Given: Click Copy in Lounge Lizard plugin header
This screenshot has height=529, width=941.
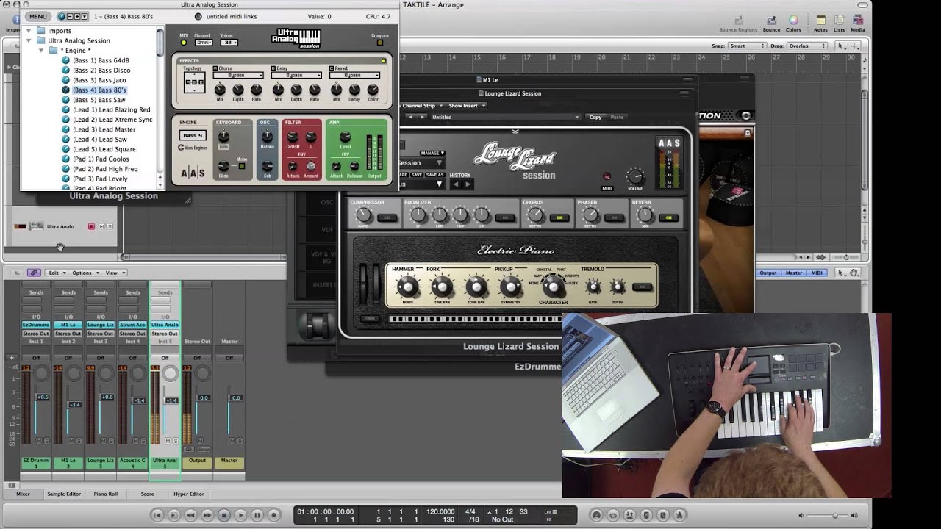Looking at the screenshot, I should (595, 117).
